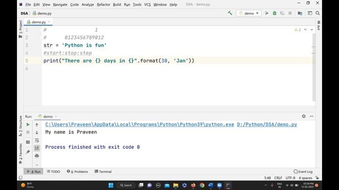The height and width of the screenshot is (190, 339).
Task: Click DSA project breadcrumb
Action: [24, 13]
